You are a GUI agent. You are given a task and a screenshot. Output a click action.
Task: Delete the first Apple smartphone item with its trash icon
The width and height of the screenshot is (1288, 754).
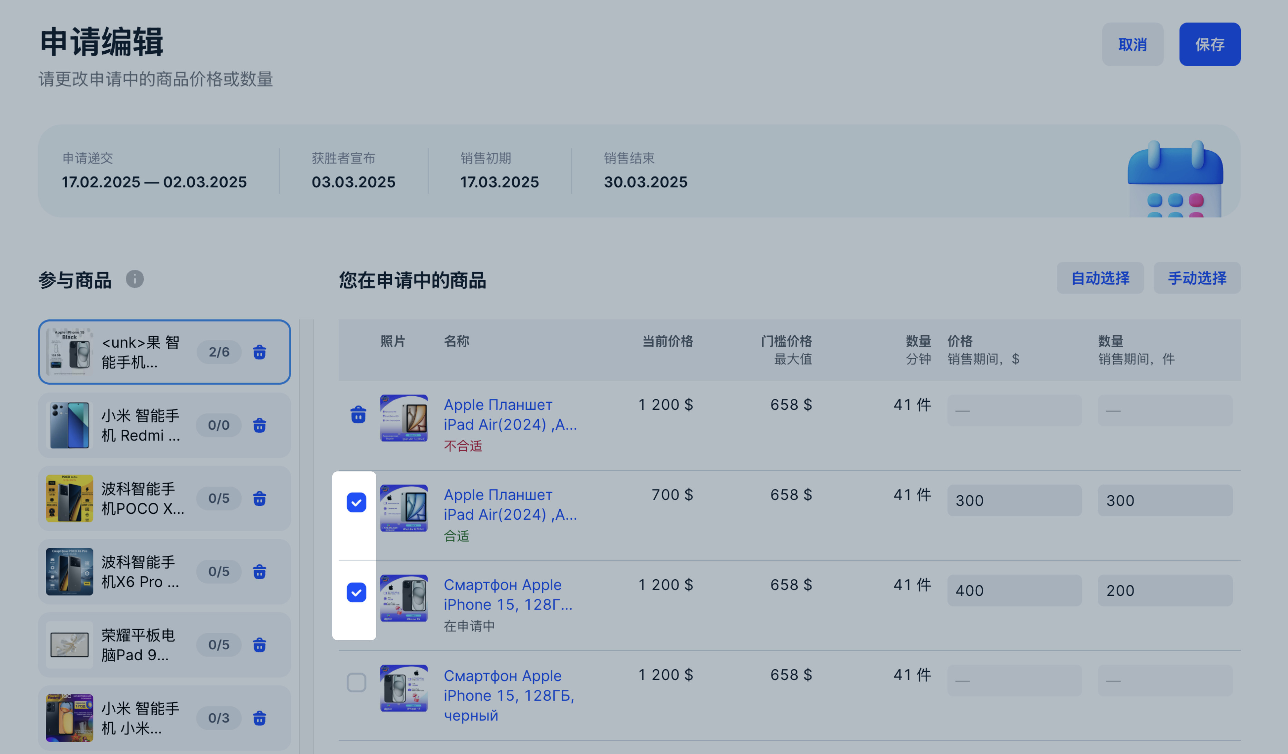[260, 352]
